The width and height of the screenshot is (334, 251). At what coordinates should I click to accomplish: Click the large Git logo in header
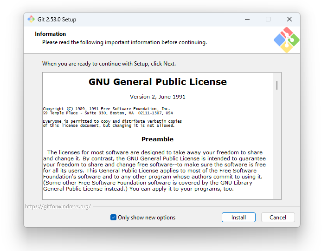click(x=287, y=40)
